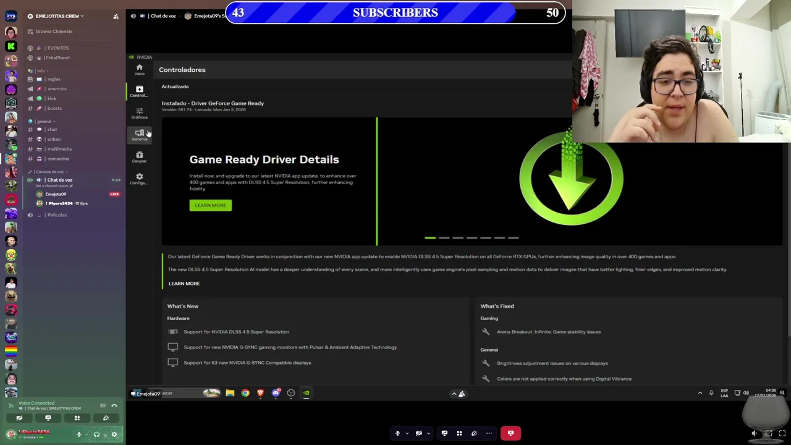Open the kick channel
The image size is (791, 445).
(51, 99)
